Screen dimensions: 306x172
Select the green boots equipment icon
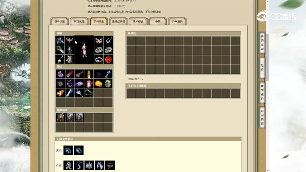[x=69, y=59]
